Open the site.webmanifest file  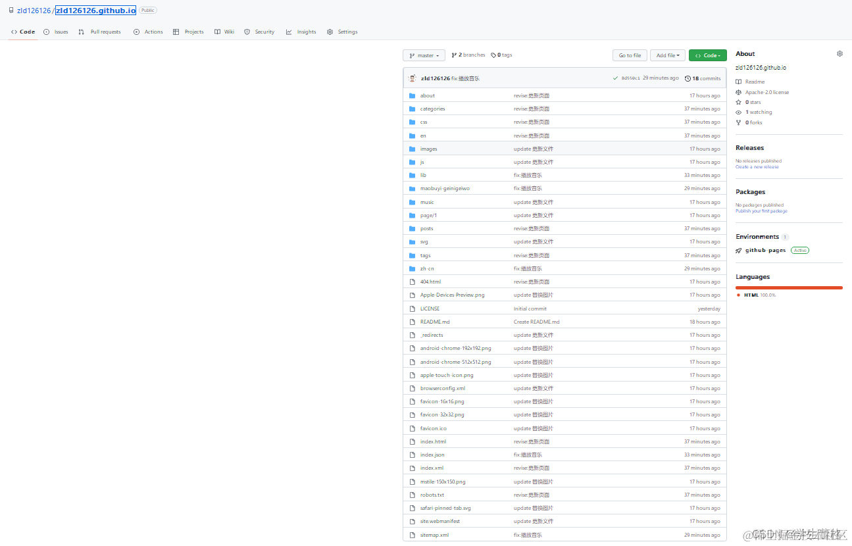click(440, 522)
